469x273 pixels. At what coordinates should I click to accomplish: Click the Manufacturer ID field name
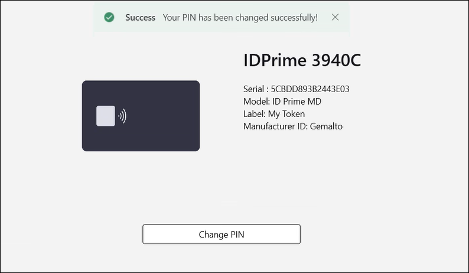[275, 126]
